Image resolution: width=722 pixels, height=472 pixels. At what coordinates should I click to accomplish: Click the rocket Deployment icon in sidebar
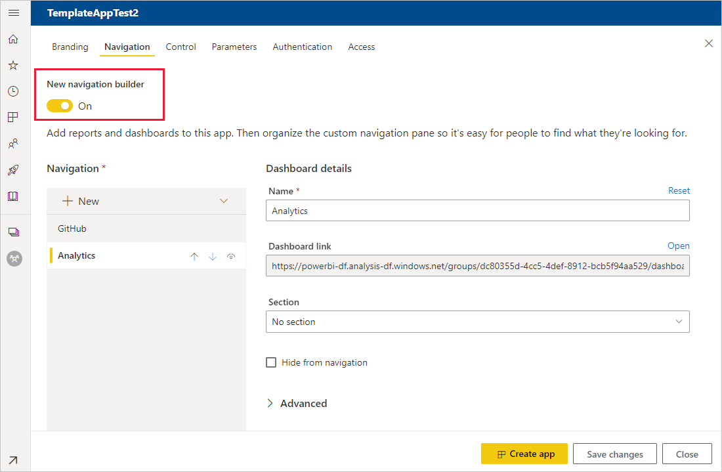pos(13,170)
